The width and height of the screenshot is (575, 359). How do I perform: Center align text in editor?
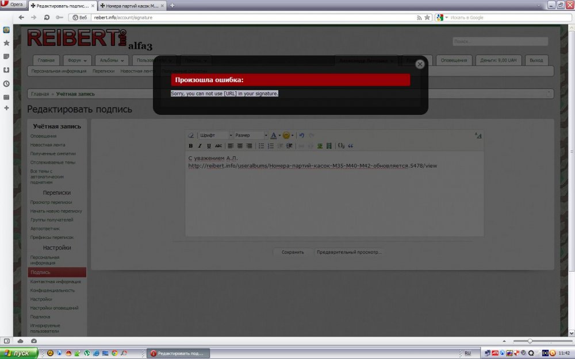240,146
